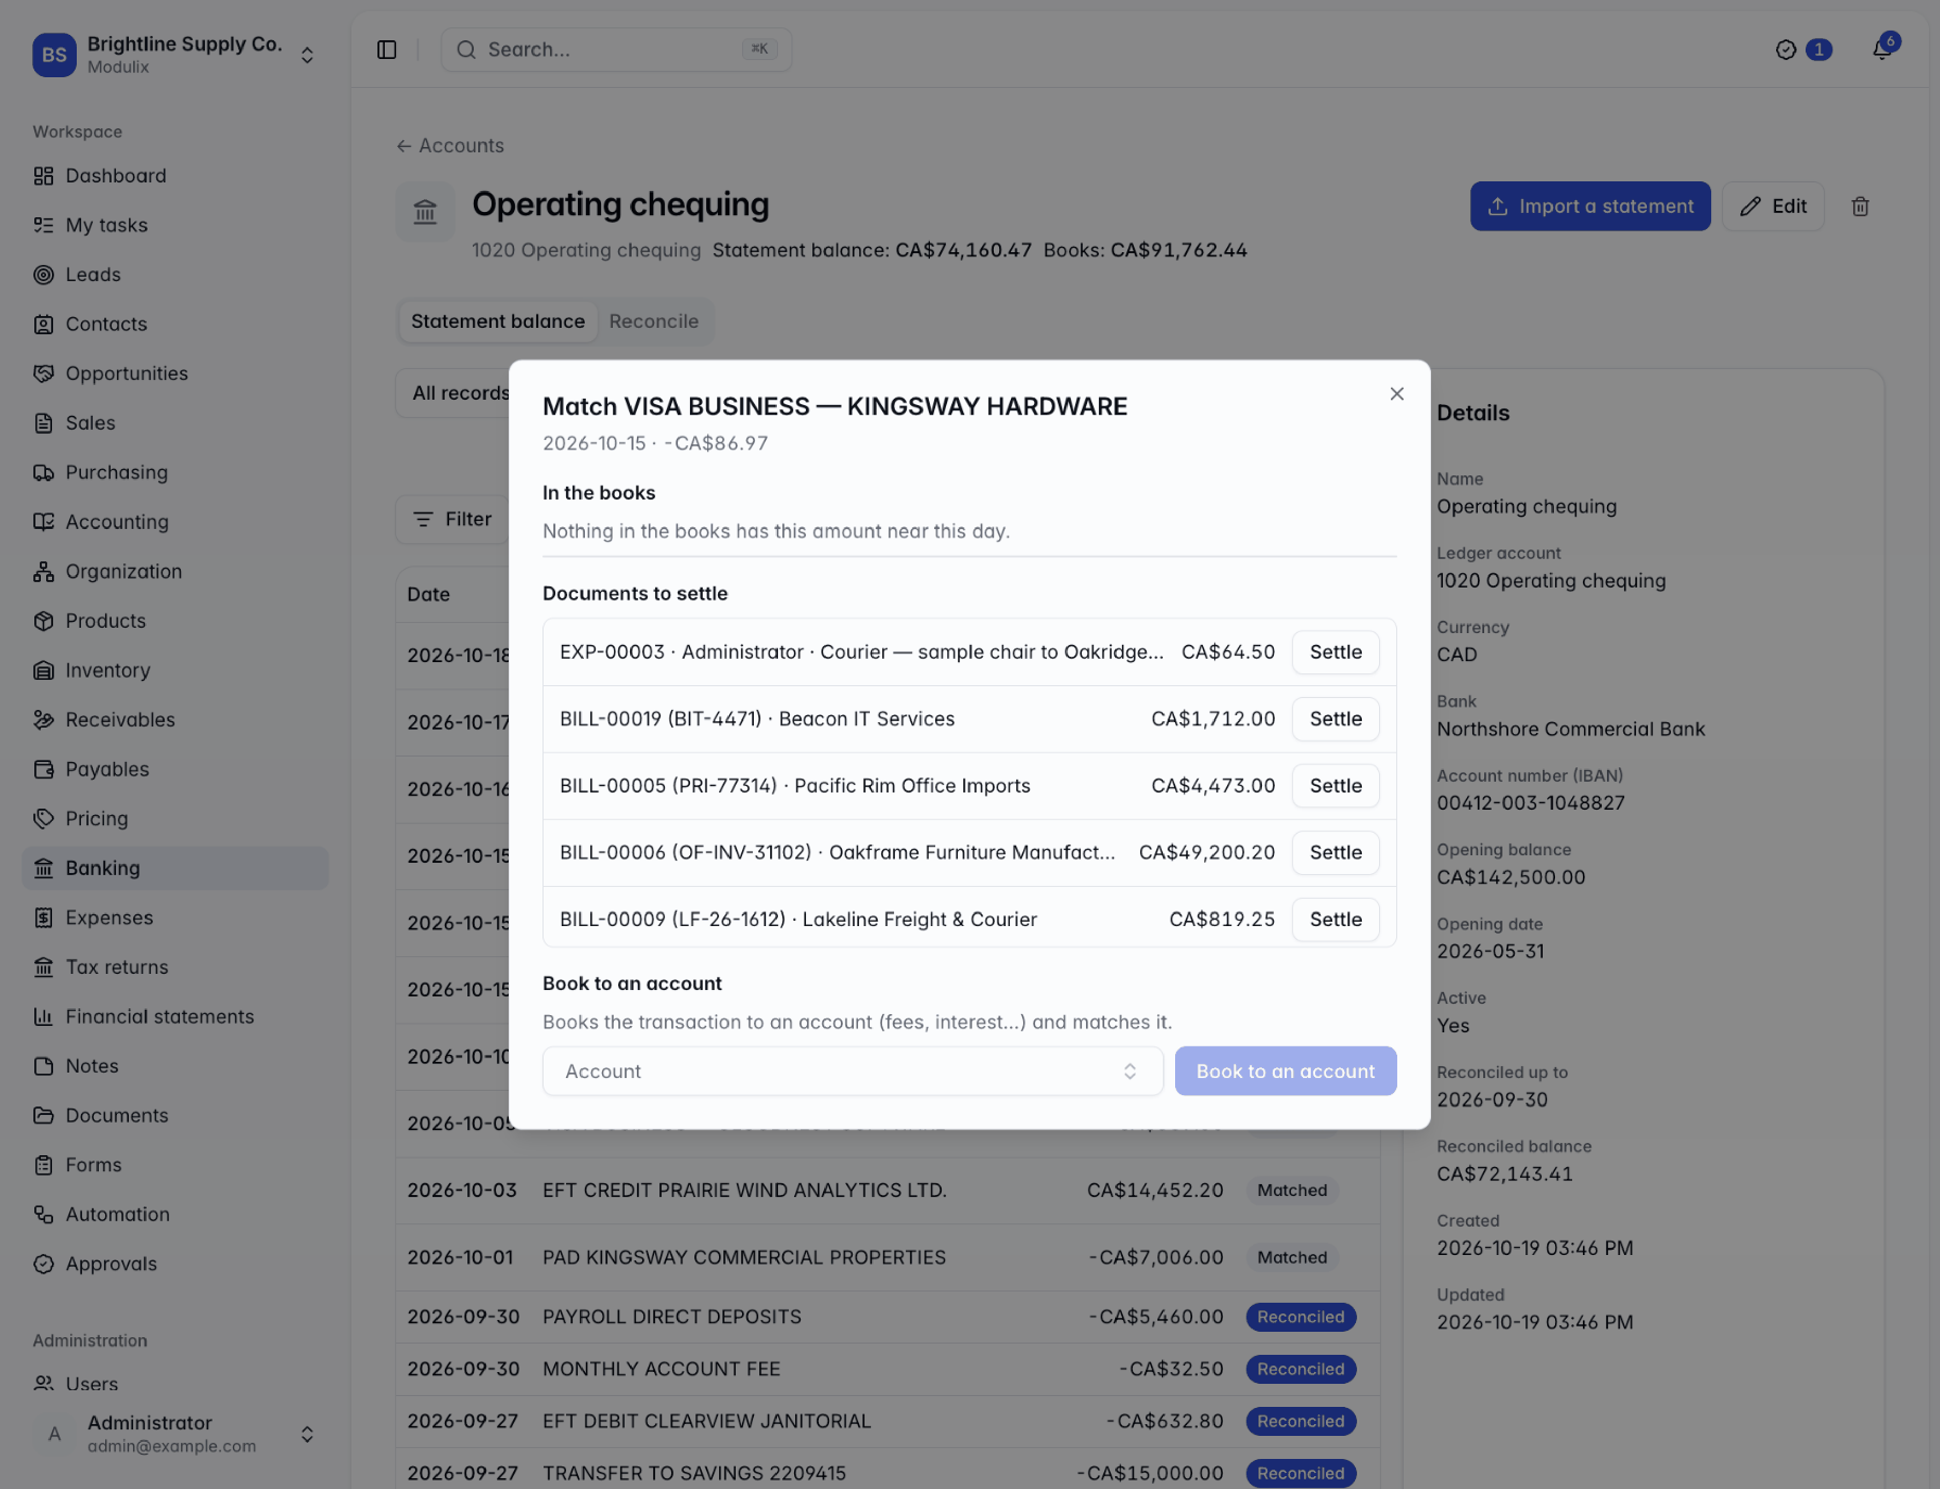Open Contacts section

tap(175, 324)
